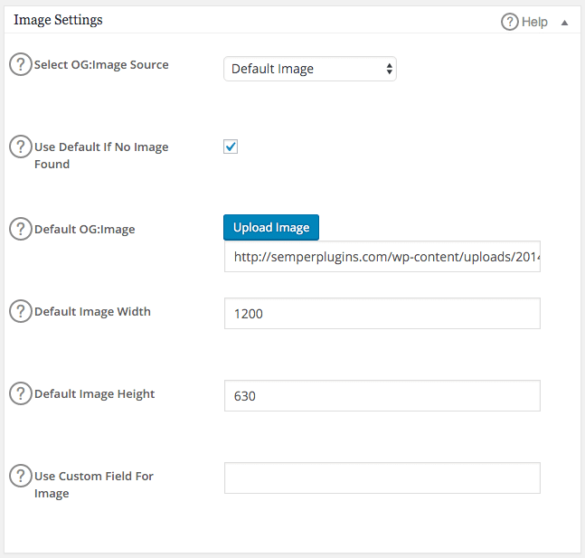
Task: Click the Default Image Width field
Action: (x=382, y=314)
